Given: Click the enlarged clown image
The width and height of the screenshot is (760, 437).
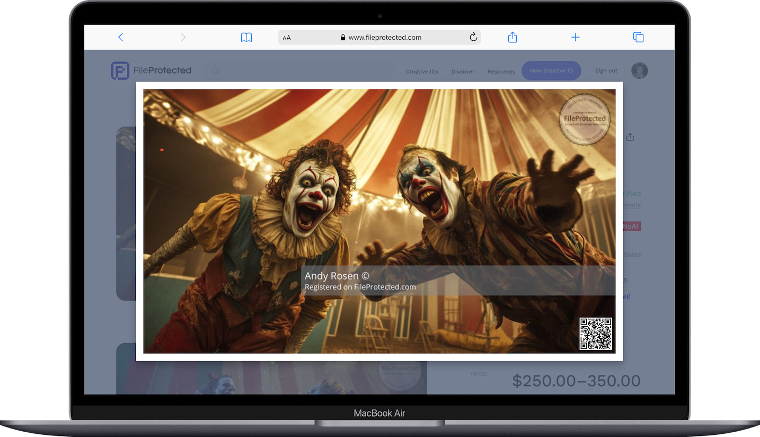Looking at the screenshot, I should (x=379, y=221).
